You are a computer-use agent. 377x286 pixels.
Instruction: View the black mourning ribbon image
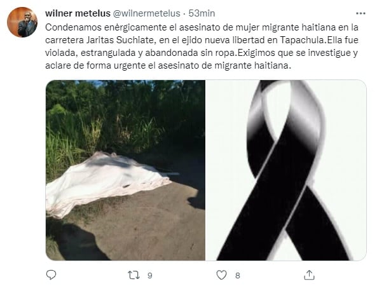click(286, 170)
